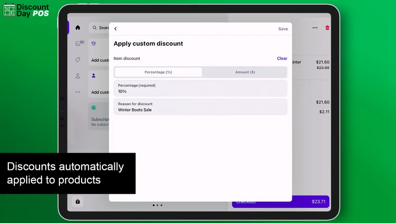Open the sidebar more options dots
The image size is (396, 223).
pos(78,92)
